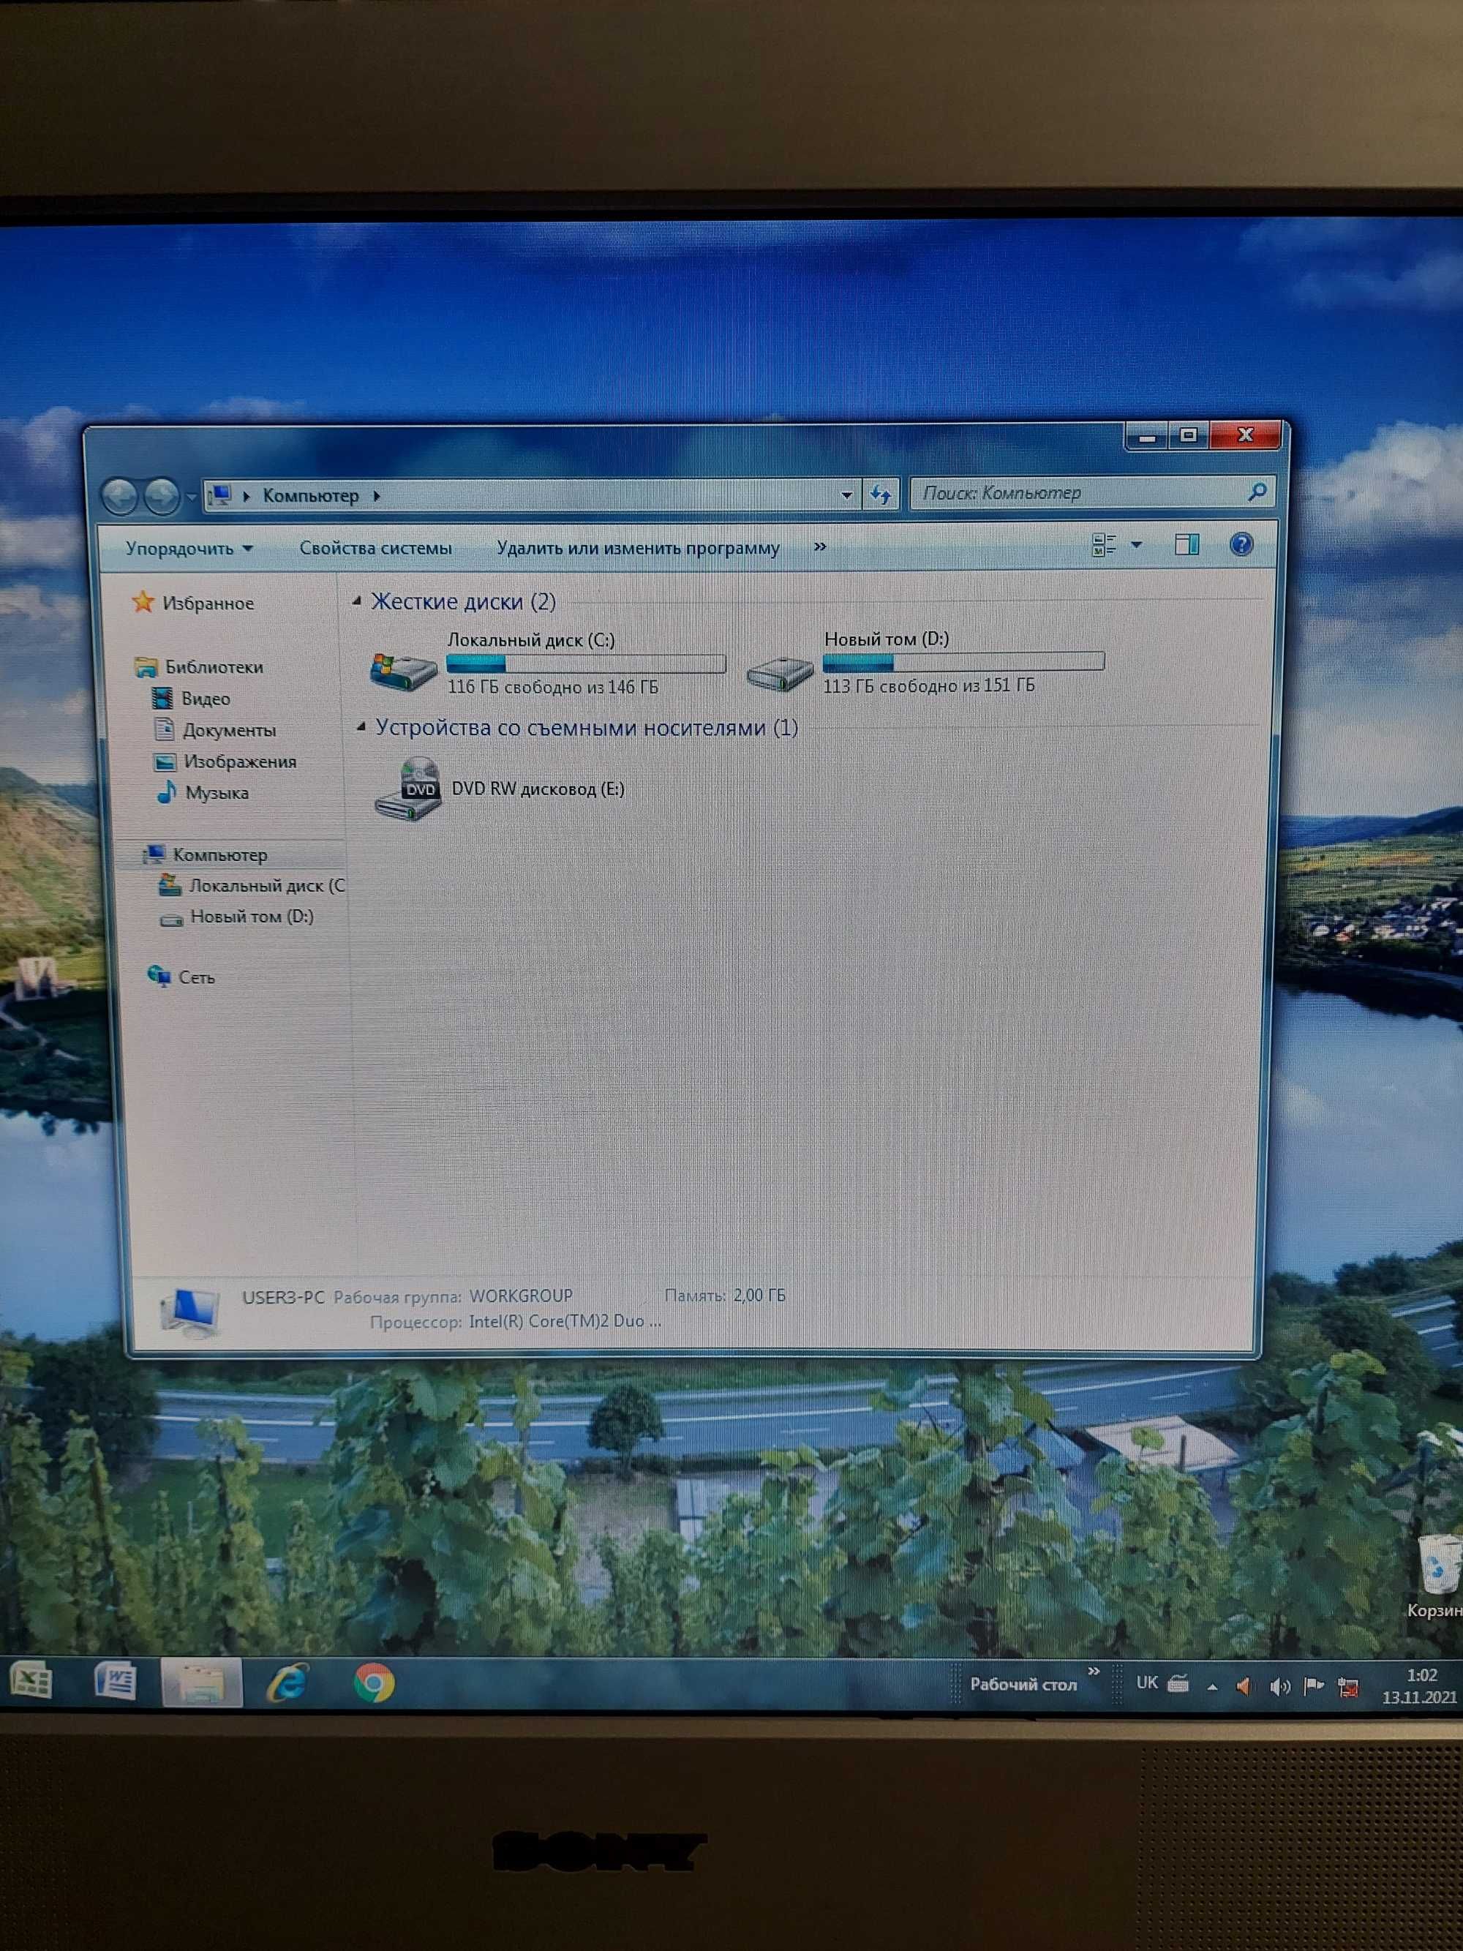This screenshot has width=1463, height=1951.
Task: Click the C: drive capacity bar
Action: 585,664
